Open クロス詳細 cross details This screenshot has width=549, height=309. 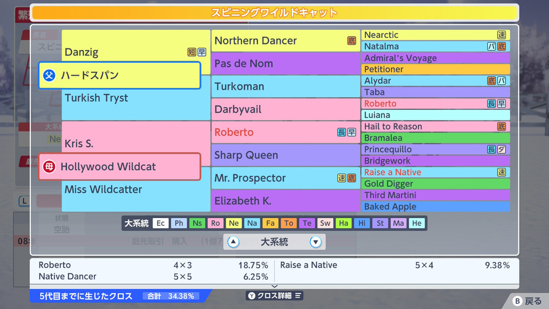(x=274, y=296)
